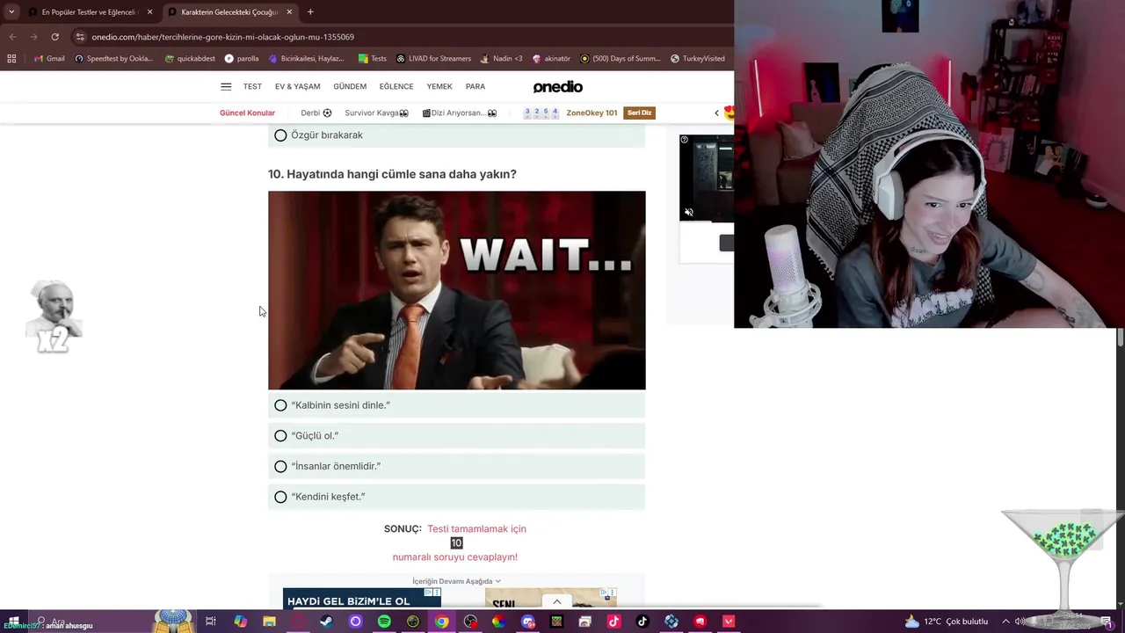Open the (500) Days of Summer bookmark

point(620,59)
